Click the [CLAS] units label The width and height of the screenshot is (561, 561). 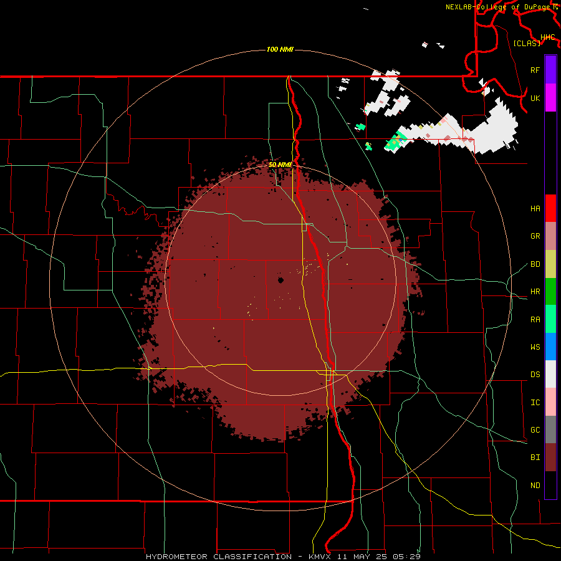coord(527,43)
